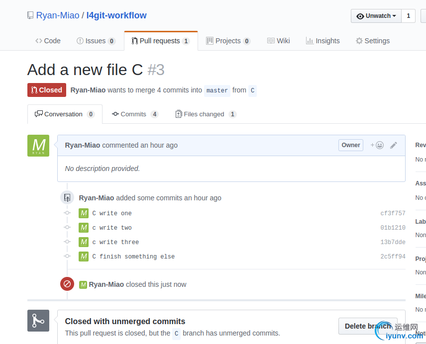Click the master branch label
The width and height of the screenshot is (426, 344).
pyautogui.click(x=217, y=90)
